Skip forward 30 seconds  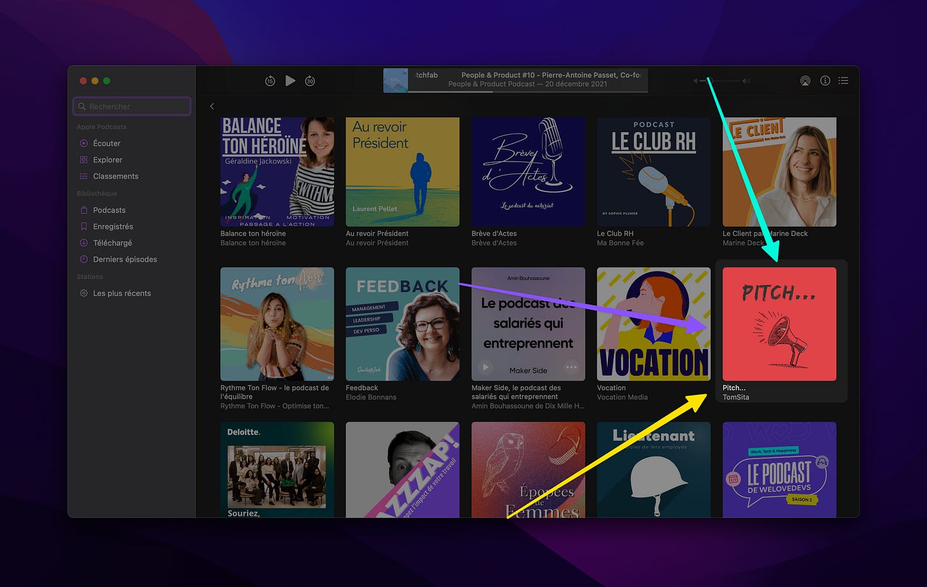click(310, 81)
